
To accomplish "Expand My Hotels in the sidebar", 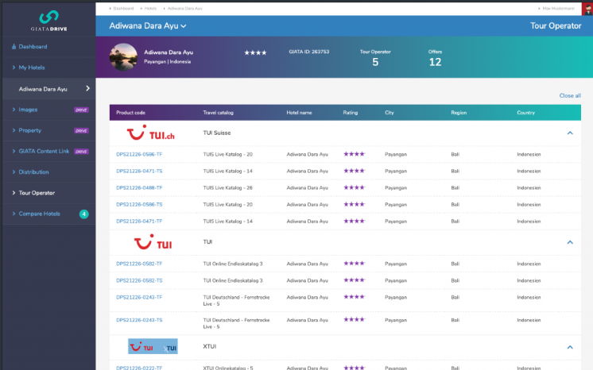I will click(33, 67).
